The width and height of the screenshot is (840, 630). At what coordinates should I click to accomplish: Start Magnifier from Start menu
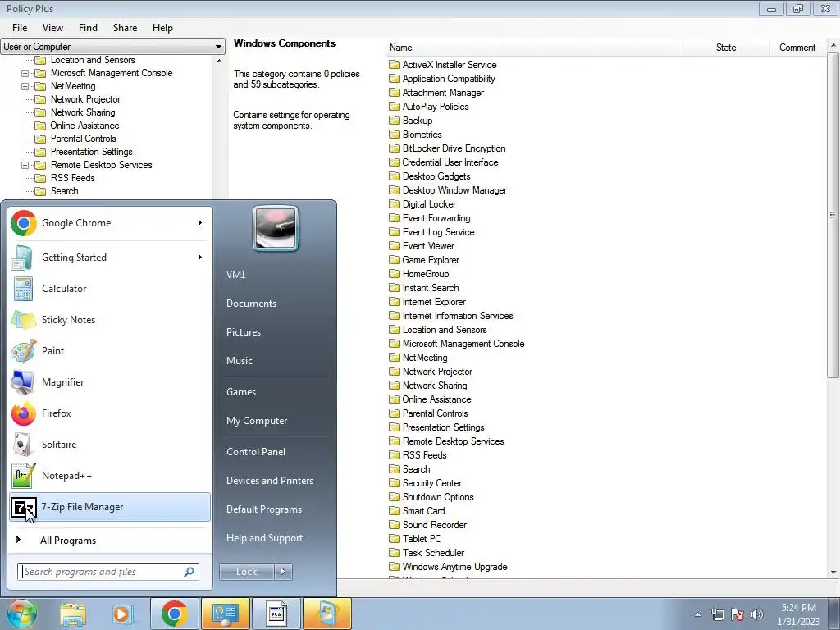coord(110,382)
